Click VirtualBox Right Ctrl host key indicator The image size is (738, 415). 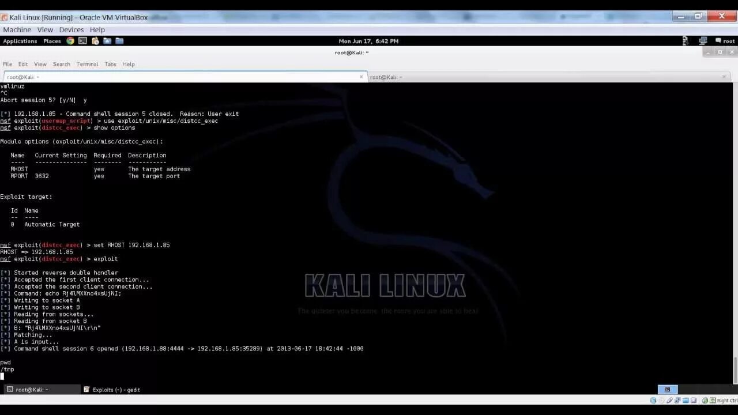point(724,401)
